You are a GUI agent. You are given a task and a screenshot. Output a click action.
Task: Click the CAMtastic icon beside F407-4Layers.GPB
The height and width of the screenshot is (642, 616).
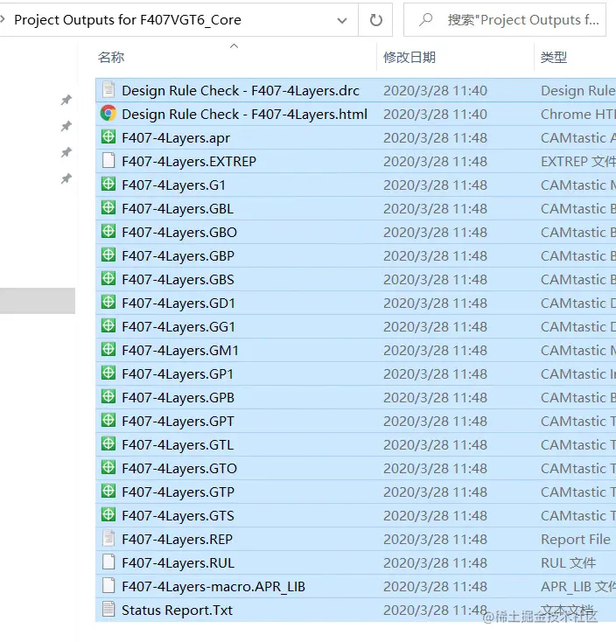click(x=108, y=396)
